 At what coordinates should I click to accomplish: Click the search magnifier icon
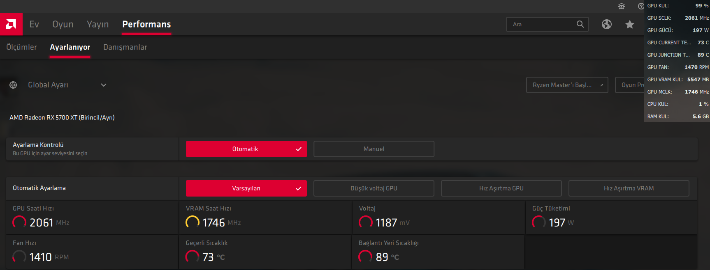pyautogui.click(x=580, y=24)
